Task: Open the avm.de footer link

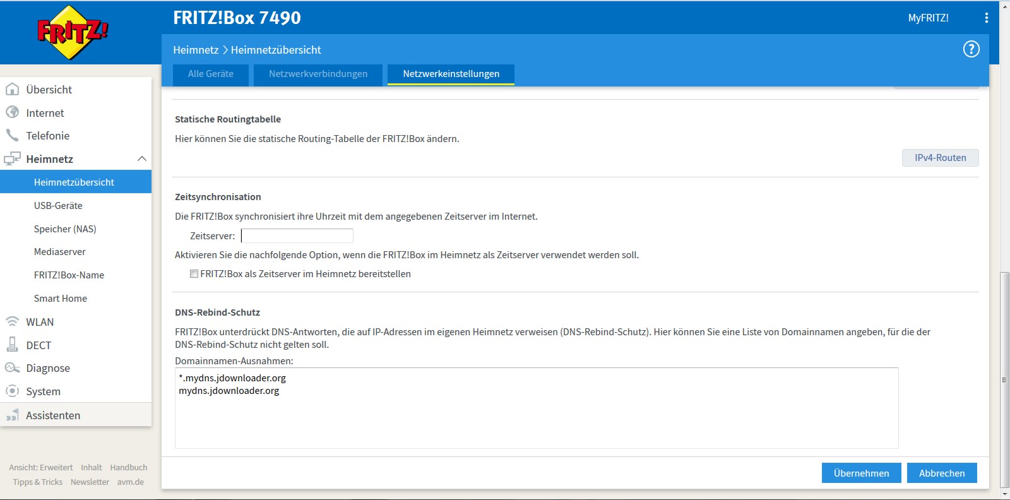Action: pyautogui.click(x=131, y=482)
